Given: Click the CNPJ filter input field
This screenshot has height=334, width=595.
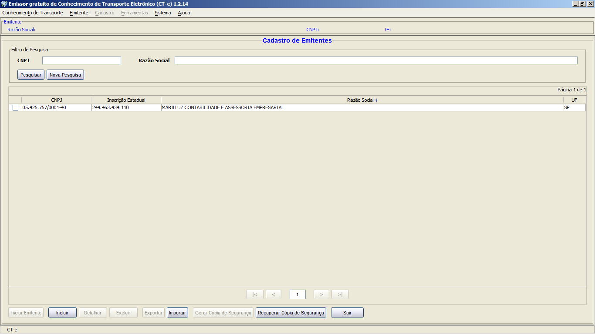Looking at the screenshot, I should pyautogui.click(x=81, y=60).
